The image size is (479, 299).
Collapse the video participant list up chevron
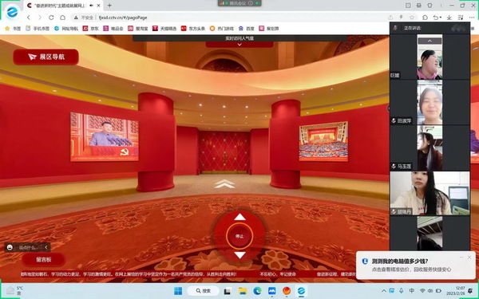(x=430, y=41)
